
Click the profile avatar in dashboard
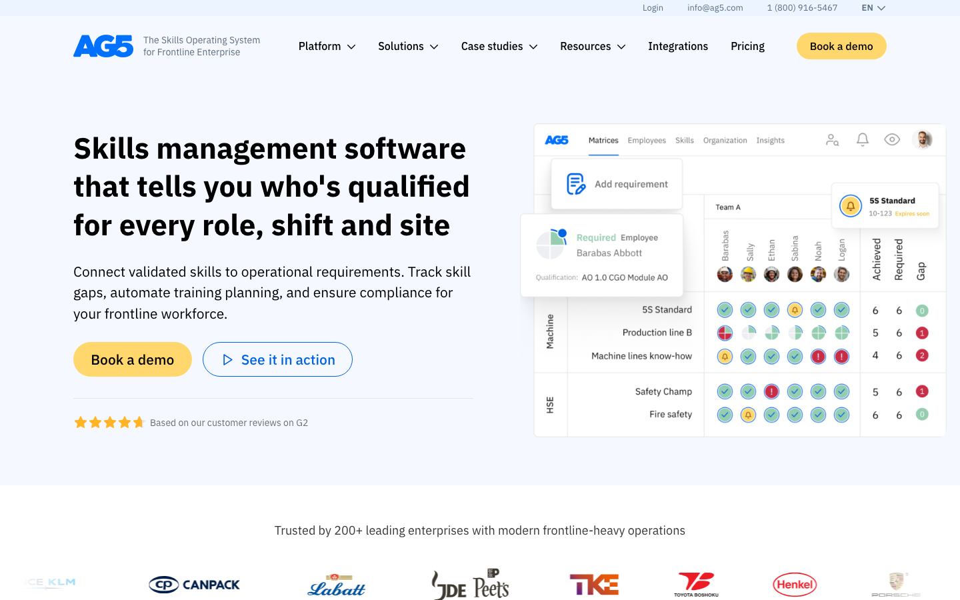[923, 139]
